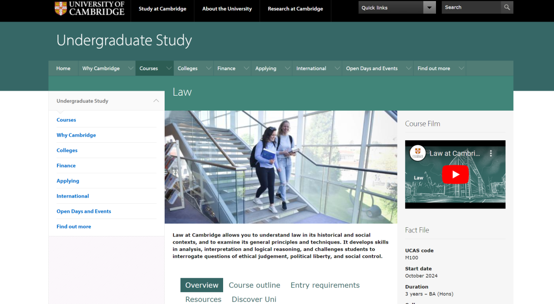Play the Law at Cambridge video
Viewport: 554px width, 304px height.
[456, 175]
